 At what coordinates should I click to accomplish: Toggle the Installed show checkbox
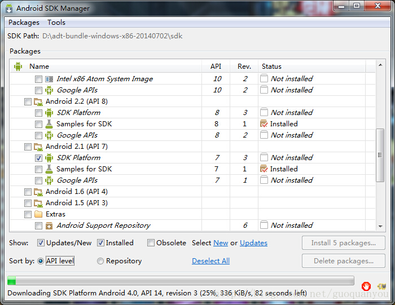point(100,243)
